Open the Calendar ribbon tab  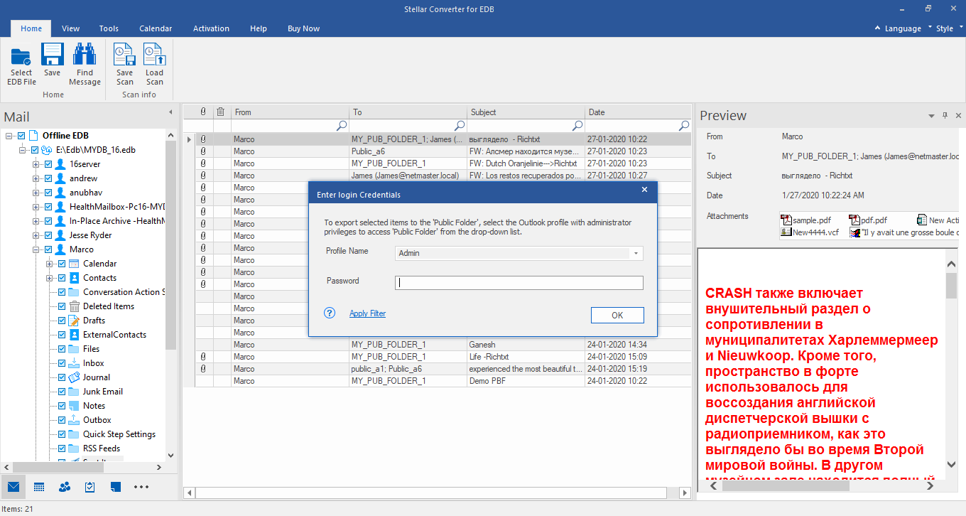[156, 28]
